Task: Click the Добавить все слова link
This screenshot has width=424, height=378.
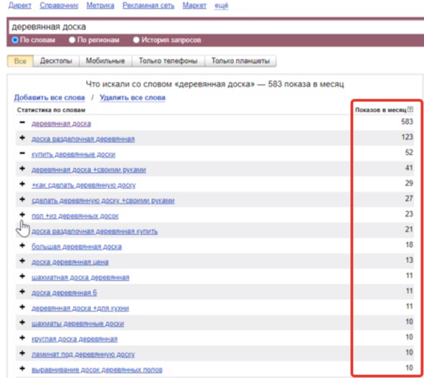Action: pyautogui.click(x=50, y=98)
